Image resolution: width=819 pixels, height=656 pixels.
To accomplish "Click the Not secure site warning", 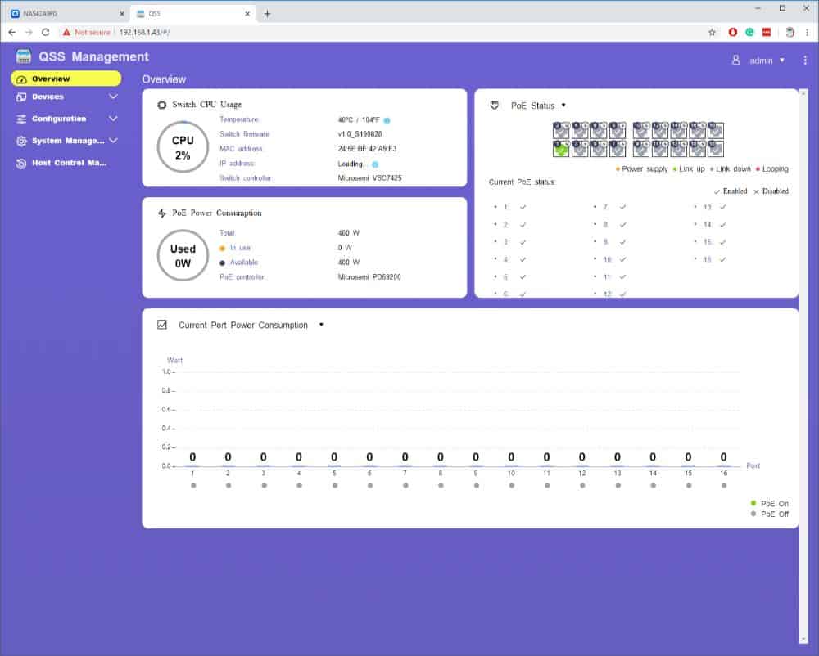I will [x=87, y=32].
